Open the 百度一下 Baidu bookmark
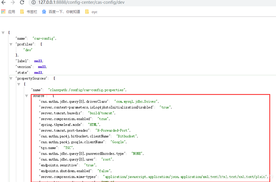The width and height of the screenshot is (276, 182). [x=61, y=12]
